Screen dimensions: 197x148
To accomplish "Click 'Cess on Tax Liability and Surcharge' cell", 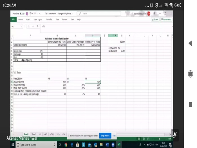I will (x=30, y=94).
